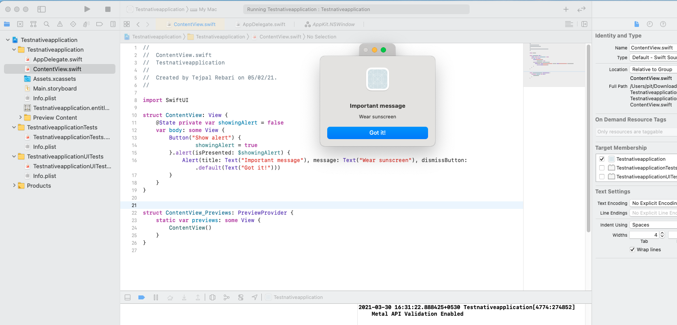Toggle the navigator sidebar icon
Screen dimensions: 677x325
click(x=42, y=9)
